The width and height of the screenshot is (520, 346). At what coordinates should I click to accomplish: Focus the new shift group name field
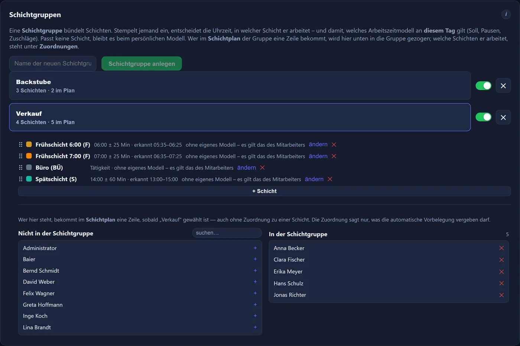(x=53, y=63)
